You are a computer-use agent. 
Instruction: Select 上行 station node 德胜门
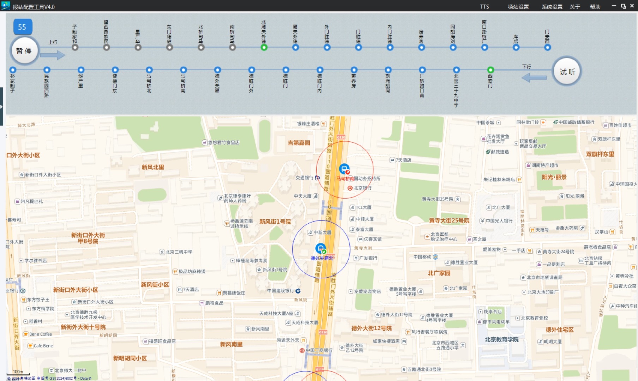tap(359, 47)
